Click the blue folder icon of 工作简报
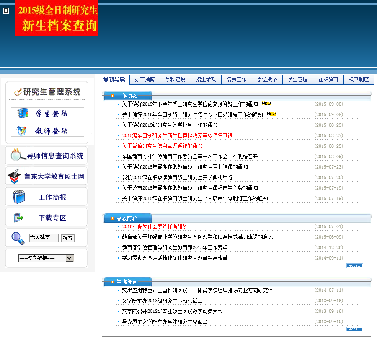Screen dimensions: 377x343 (x=19, y=197)
